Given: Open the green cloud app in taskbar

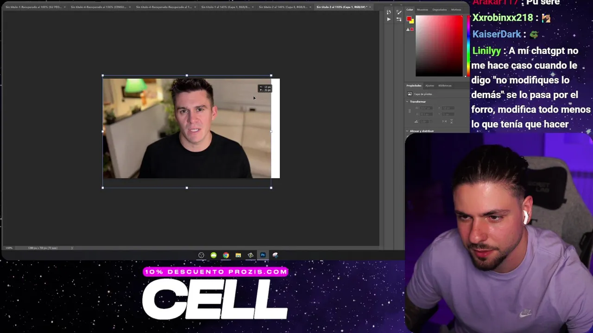Looking at the screenshot, I should pyautogui.click(x=214, y=255).
